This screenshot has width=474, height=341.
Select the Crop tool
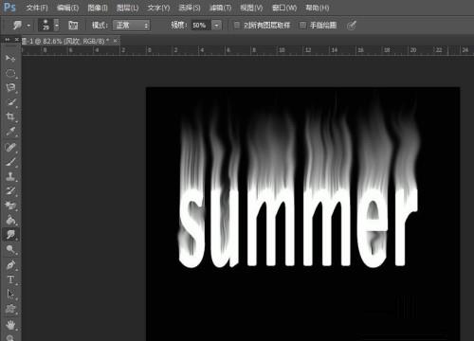click(x=10, y=117)
